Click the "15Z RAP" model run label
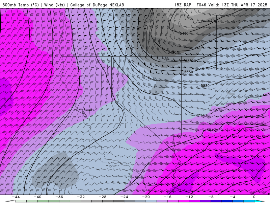Screen dimensions: 270x203 183,5
